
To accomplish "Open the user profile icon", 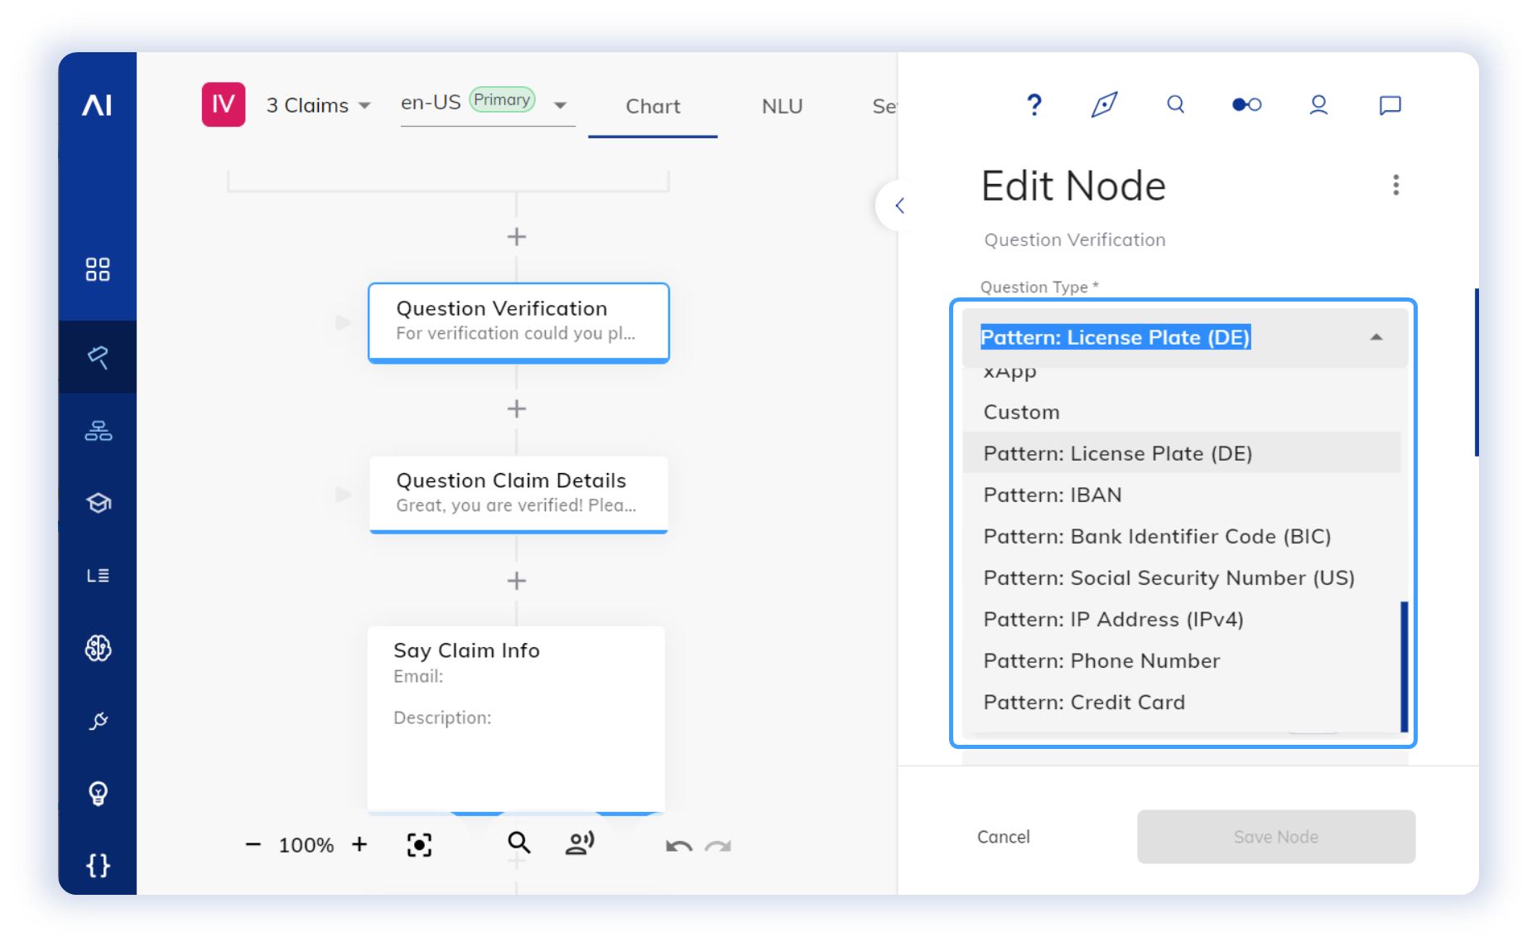I will coord(1318,104).
